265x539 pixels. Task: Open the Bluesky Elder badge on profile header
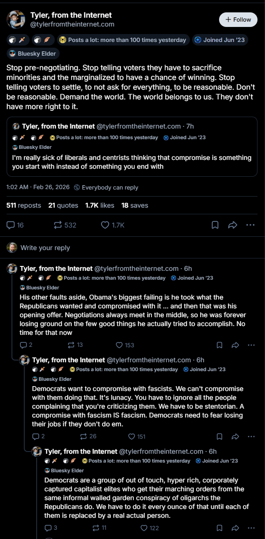(33, 53)
